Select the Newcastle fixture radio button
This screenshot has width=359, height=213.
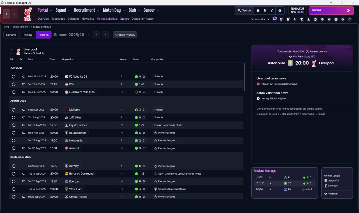(x=13, y=140)
